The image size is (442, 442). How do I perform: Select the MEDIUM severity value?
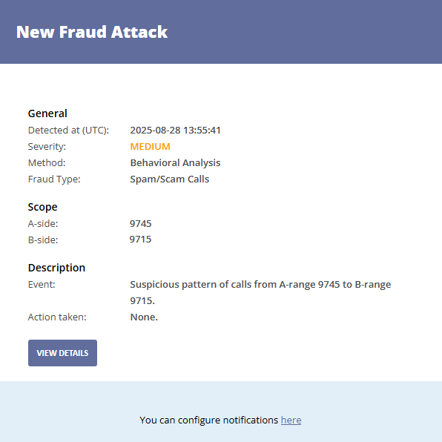click(x=151, y=147)
